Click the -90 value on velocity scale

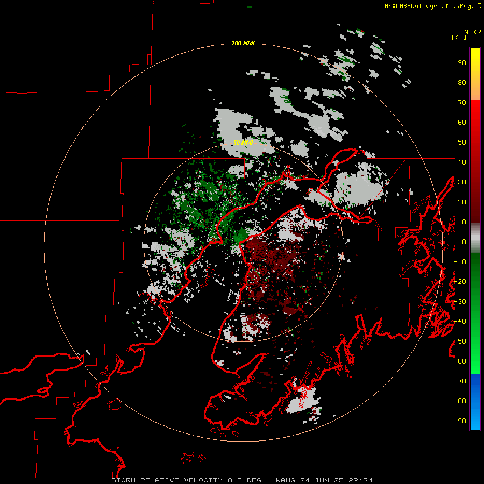460,421
